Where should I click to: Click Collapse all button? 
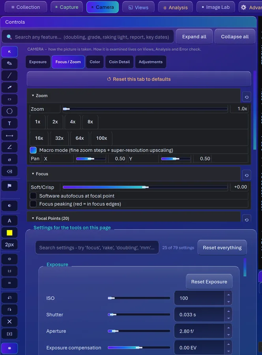(x=235, y=36)
